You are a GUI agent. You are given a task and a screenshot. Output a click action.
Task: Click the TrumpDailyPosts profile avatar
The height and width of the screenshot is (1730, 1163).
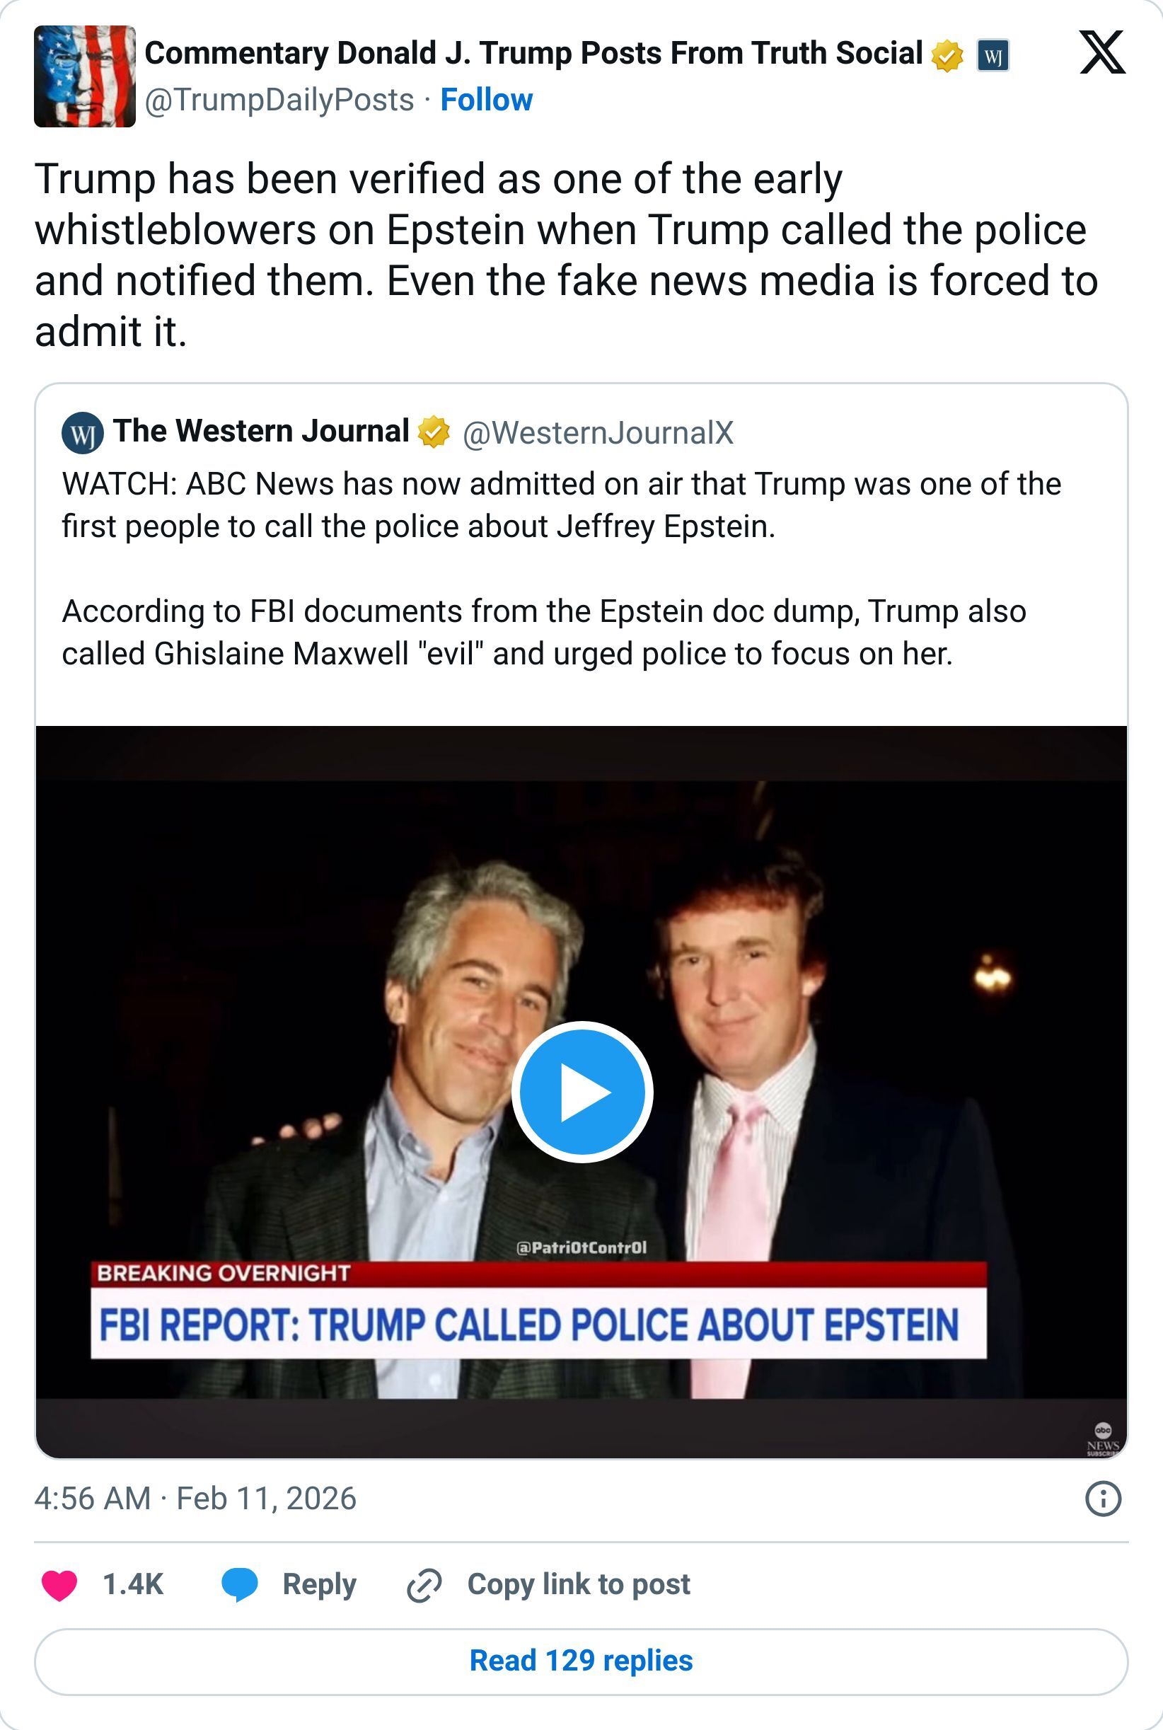(85, 76)
